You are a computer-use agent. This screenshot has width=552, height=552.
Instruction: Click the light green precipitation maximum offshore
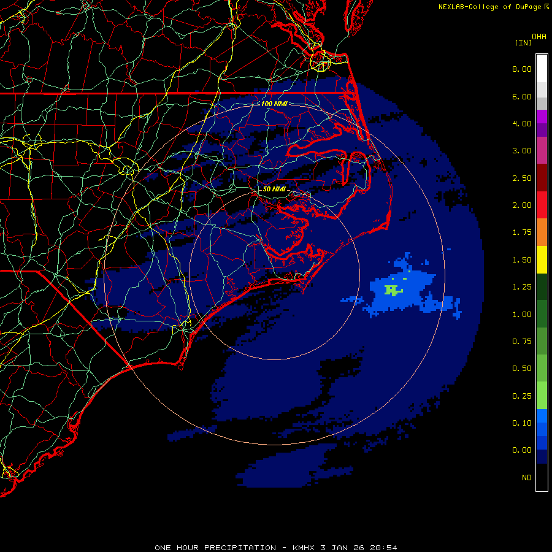393,290
